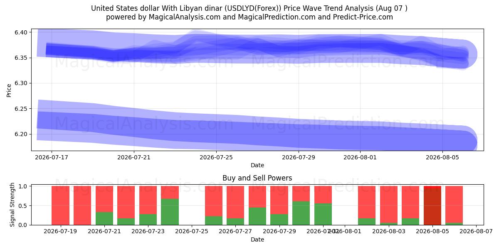Select the green segment of the 2026-07-29 bar
This screenshot has width=499, height=249.
tap(279, 220)
